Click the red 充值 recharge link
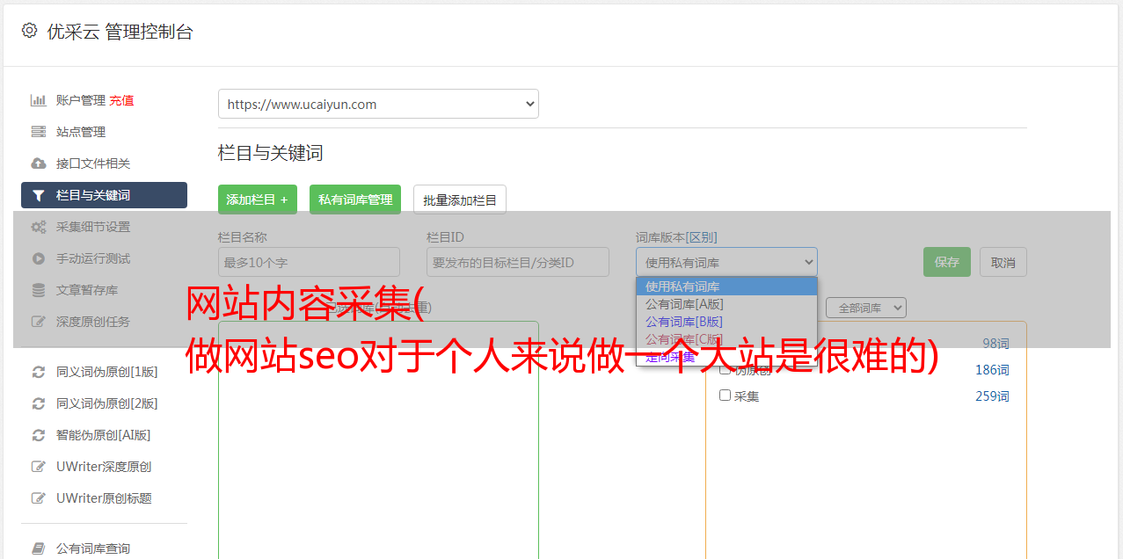Image resolution: width=1123 pixels, height=559 pixels. click(x=121, y=100)
